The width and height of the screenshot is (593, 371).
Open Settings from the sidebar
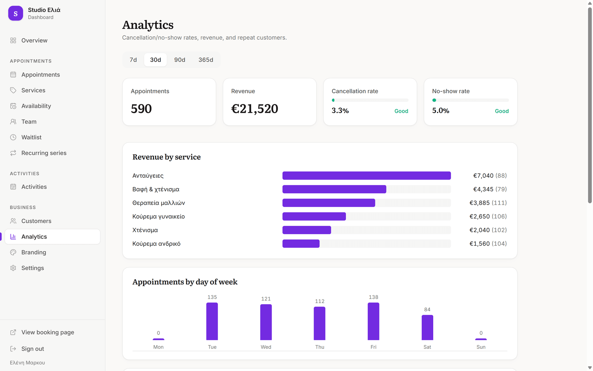point(53,268)
